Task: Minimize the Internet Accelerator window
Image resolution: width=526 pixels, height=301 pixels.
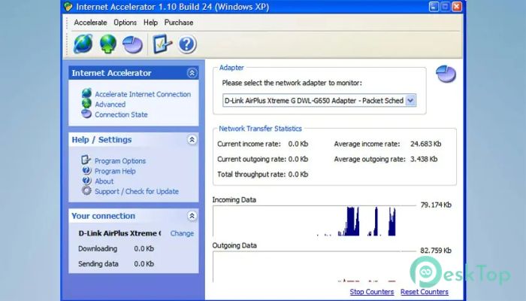Action: (x=434, y=7)
